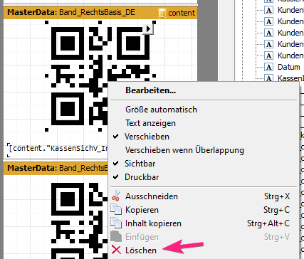The height and width of the screenshot is (259, 304).
Task: Click the second MasterData: Band_RechtsB band header
Action: (x=56, y=168)
